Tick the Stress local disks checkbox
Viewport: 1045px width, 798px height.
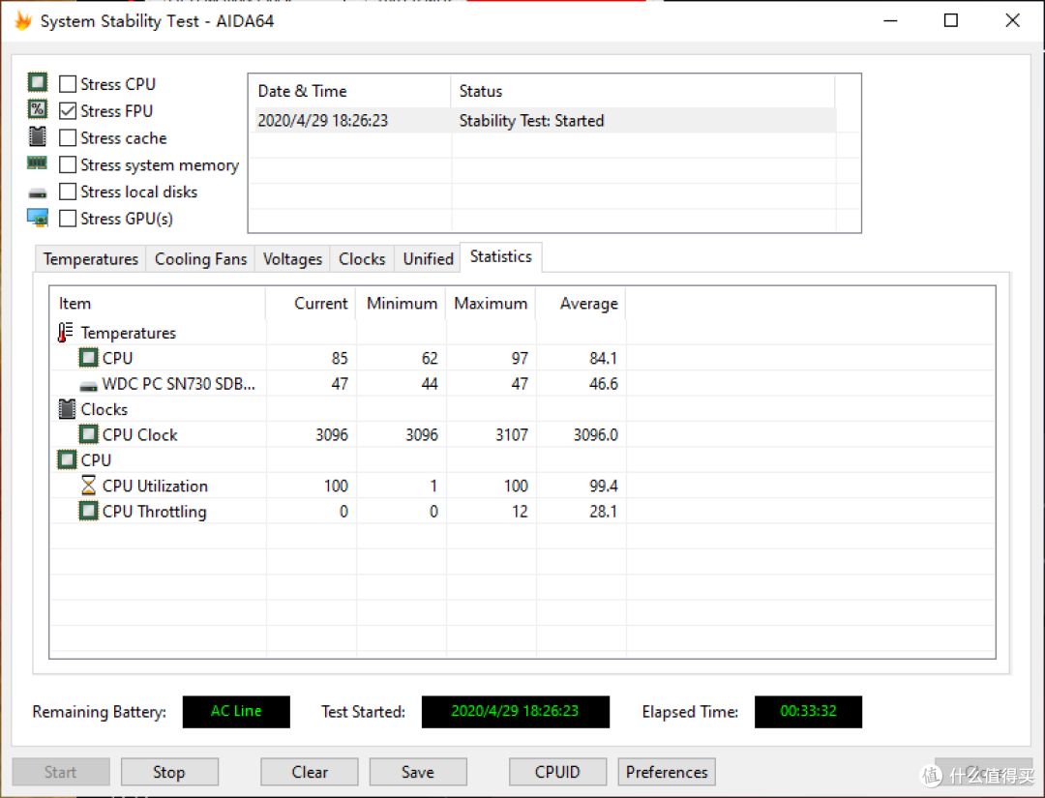(x=68, y=192)
